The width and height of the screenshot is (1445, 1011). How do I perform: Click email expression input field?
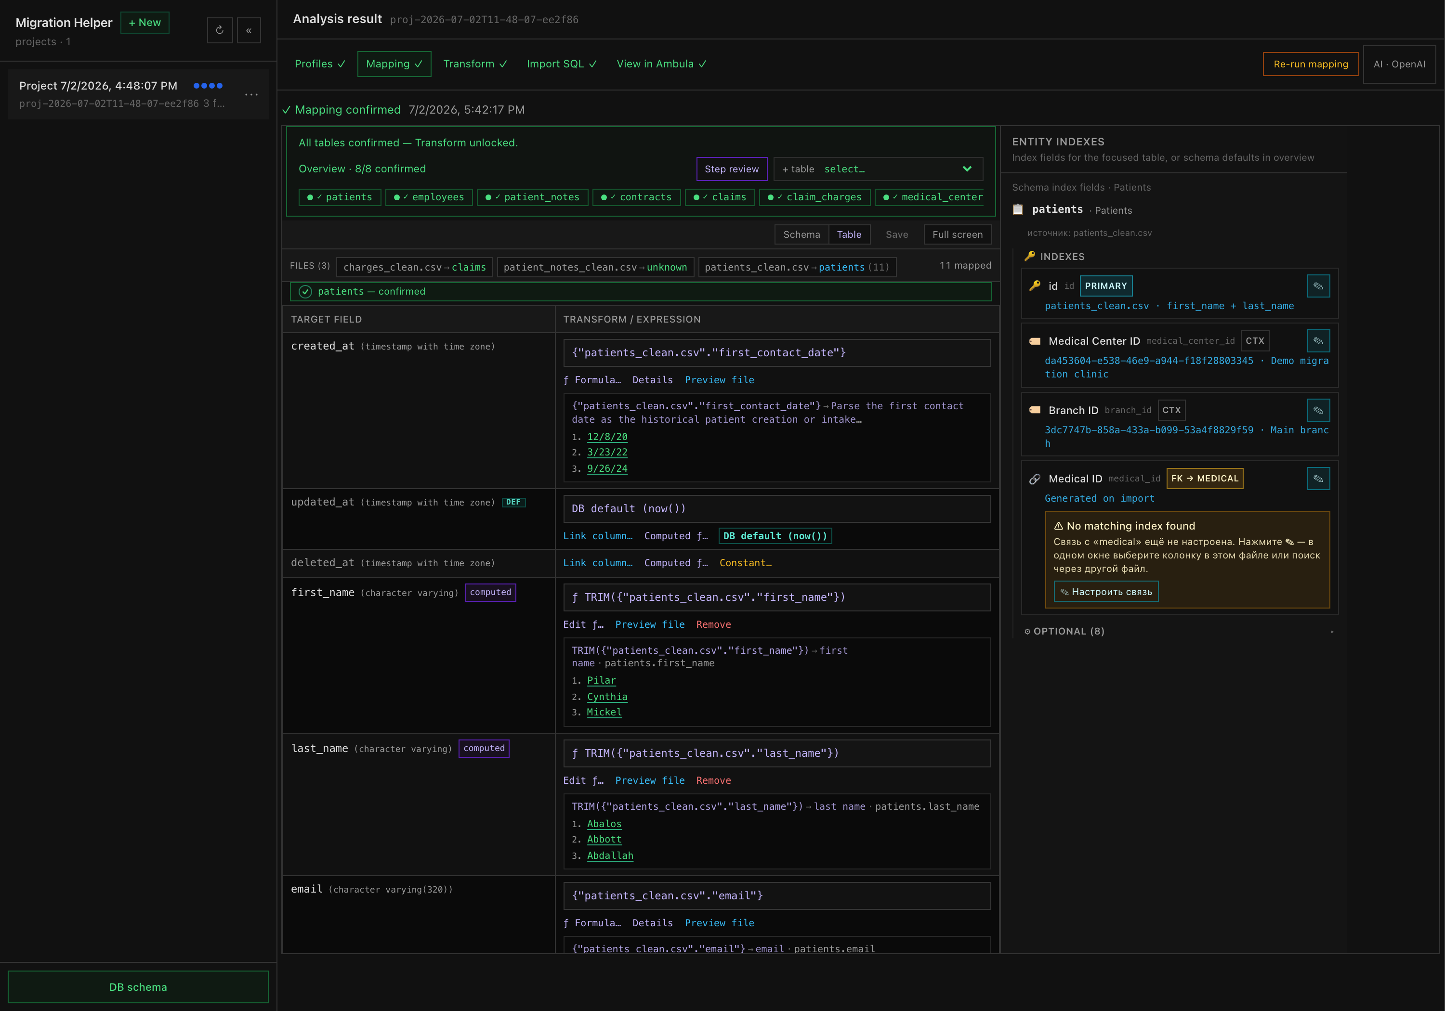tap(776, 896)
